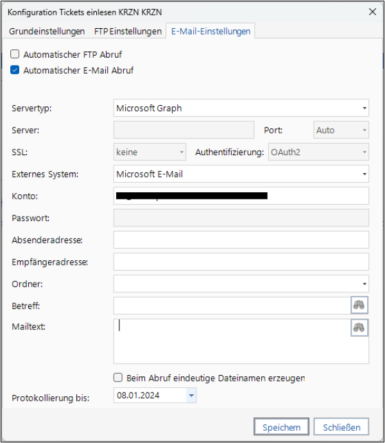Click into the Absenderadresse field
Viewport: 385px width, 443px height.
pyautogui.click(x=241, y=240)
